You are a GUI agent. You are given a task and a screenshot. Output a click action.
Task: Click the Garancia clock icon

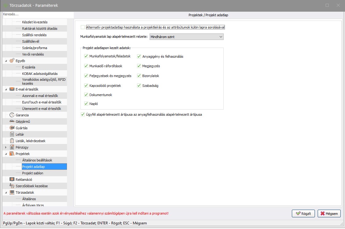[12, 115]
